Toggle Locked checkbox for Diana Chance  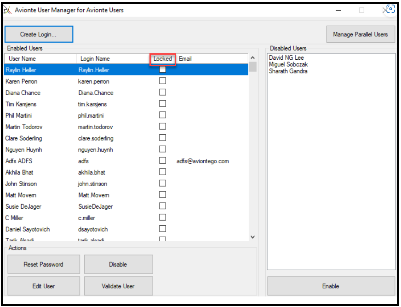coord(163,92)
